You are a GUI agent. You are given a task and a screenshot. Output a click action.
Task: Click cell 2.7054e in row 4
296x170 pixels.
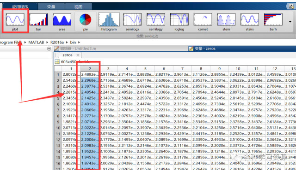(182, 92)
